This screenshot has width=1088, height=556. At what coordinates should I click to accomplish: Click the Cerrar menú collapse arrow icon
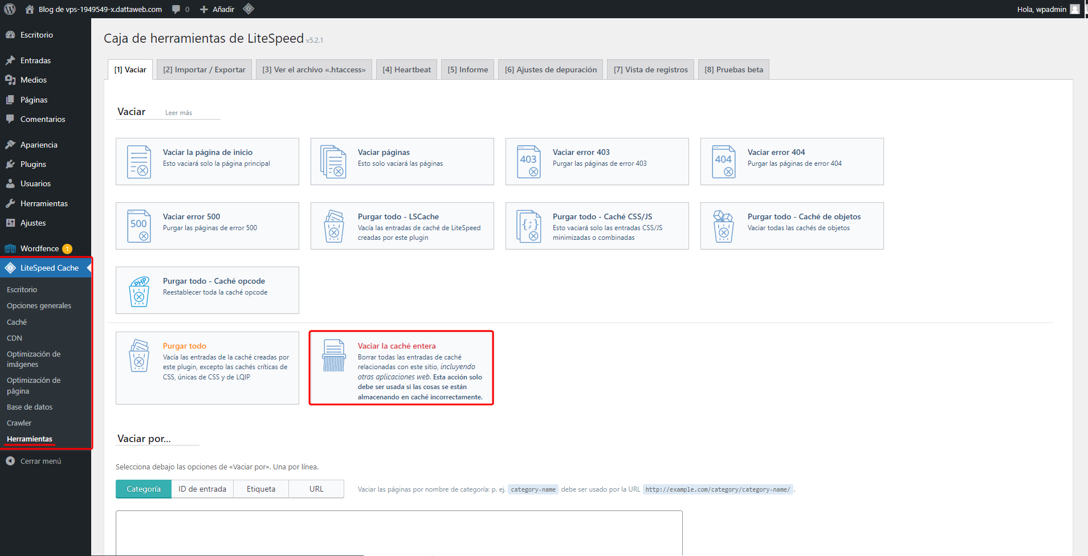pos(10,461)
